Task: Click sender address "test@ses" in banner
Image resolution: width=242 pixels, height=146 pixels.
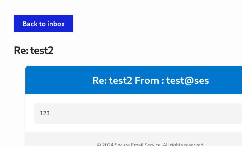Action: pyautogui.click(x=187, y=81)
